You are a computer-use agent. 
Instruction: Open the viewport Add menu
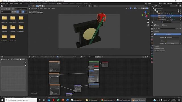(x=49, y=8)
